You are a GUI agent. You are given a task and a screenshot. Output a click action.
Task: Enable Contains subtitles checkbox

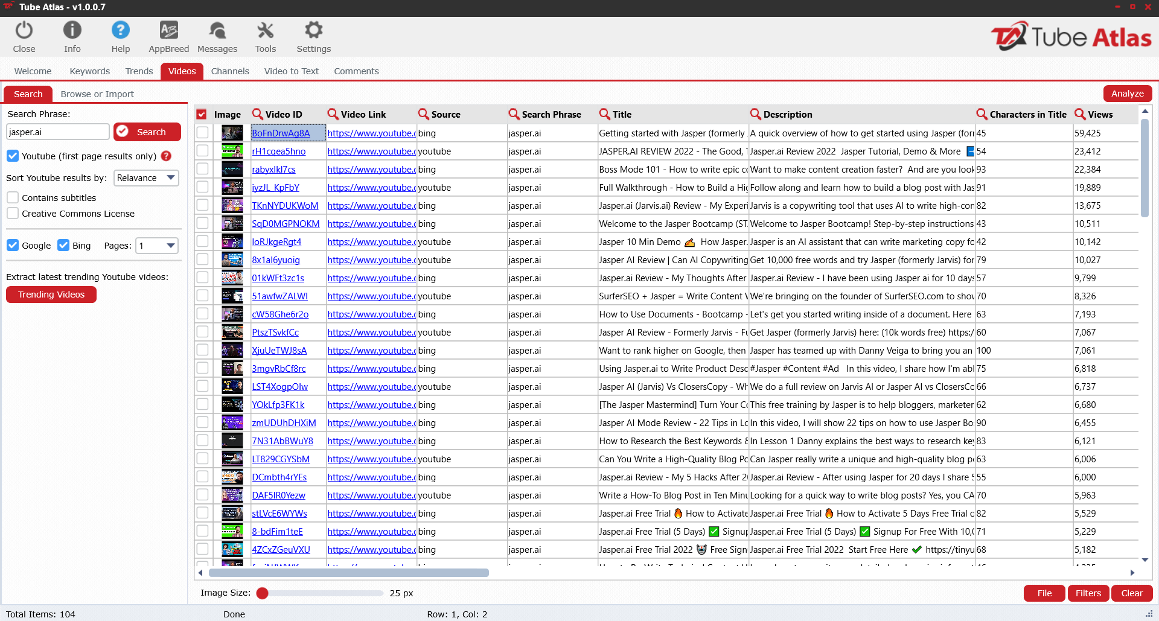13,197
